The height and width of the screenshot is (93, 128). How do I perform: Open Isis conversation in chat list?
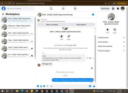click(17, 56)
